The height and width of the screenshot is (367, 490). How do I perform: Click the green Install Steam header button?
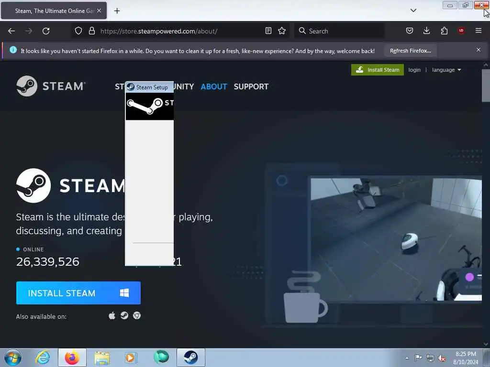pyautogui.click(x=377, y=70)
